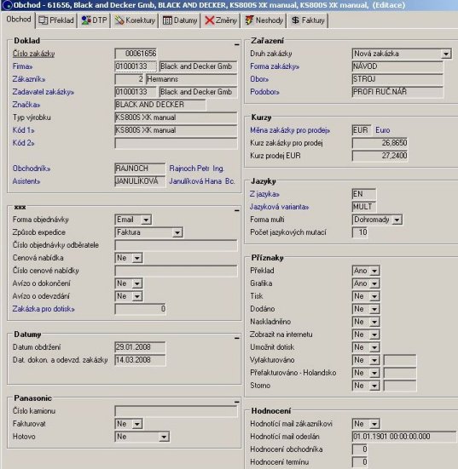458x469 pixels.
Task: Click the DTP tab people icon
Action: tap(86, 20)
